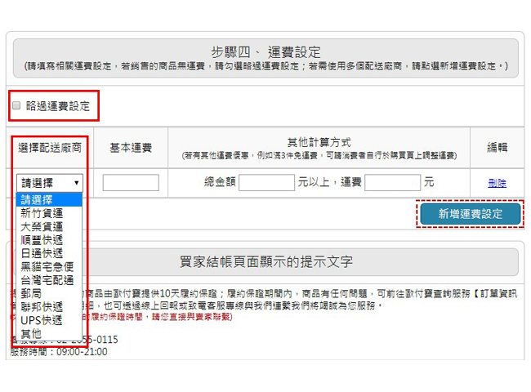531x392 pixels.
Task: Select 日通快遞 from the options
Action: pos(42,253)
